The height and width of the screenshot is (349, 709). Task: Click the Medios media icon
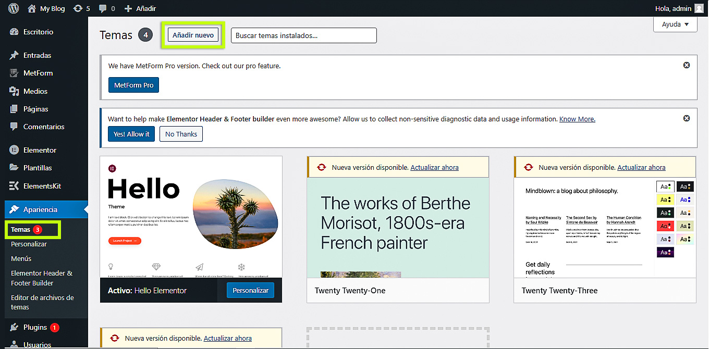[14, 91]
